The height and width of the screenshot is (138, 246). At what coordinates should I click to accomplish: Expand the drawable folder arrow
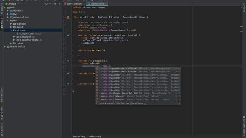(x=11, y=24)
